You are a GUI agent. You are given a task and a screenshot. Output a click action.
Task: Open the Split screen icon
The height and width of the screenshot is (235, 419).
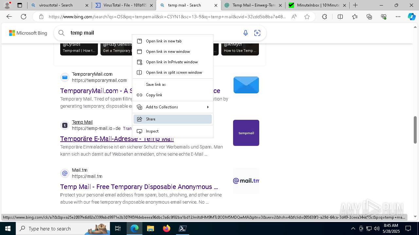click(x=340, y=17)
